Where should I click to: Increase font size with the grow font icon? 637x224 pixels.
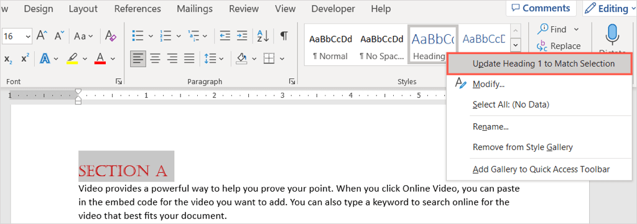tap(42, 35)
